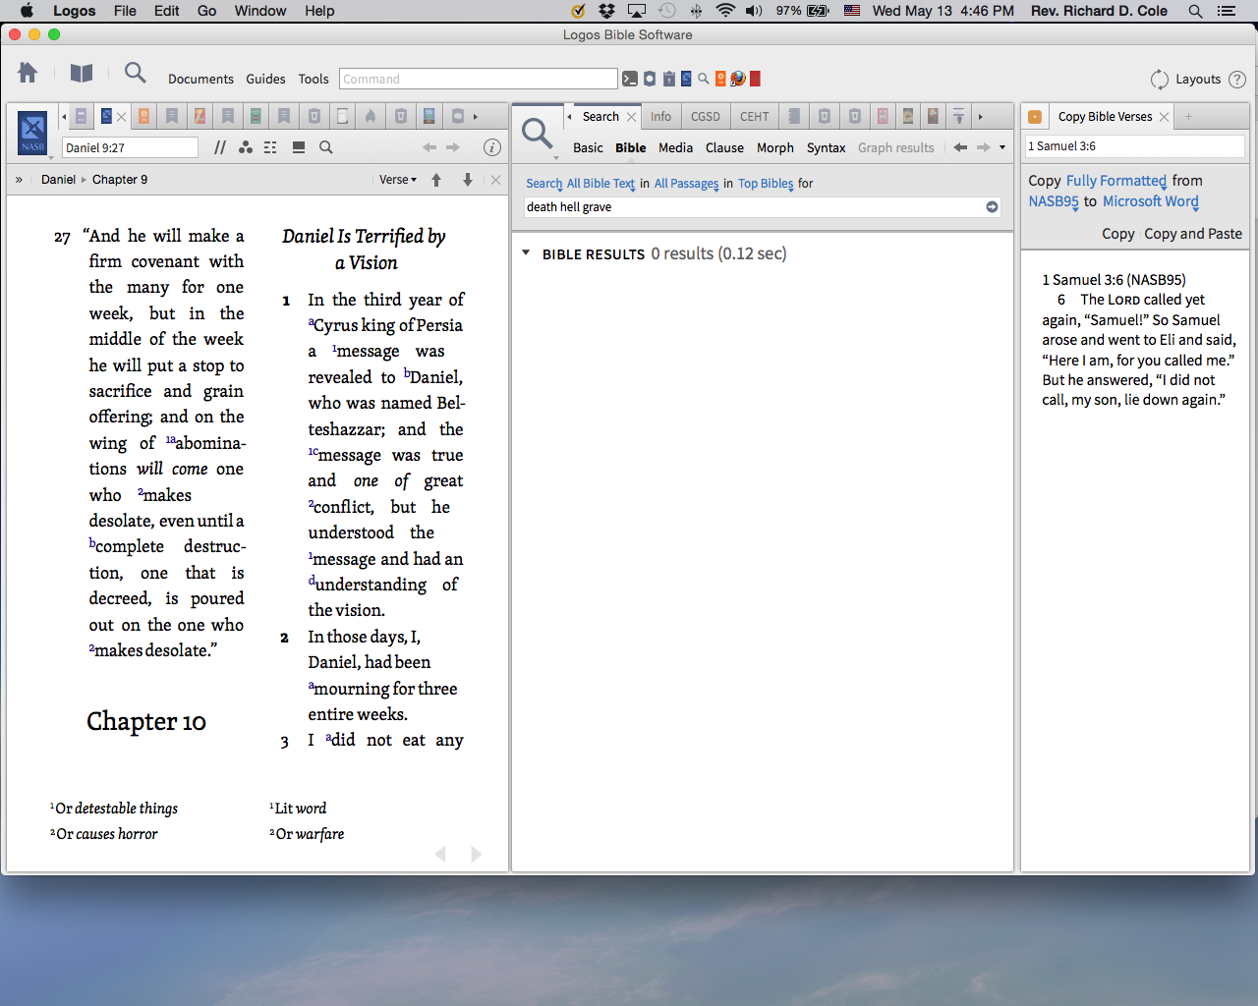The width and height of the screenshot is (1258, 1006).
Task: Change the All Passages range dropdown
Action: coord(687,184)
